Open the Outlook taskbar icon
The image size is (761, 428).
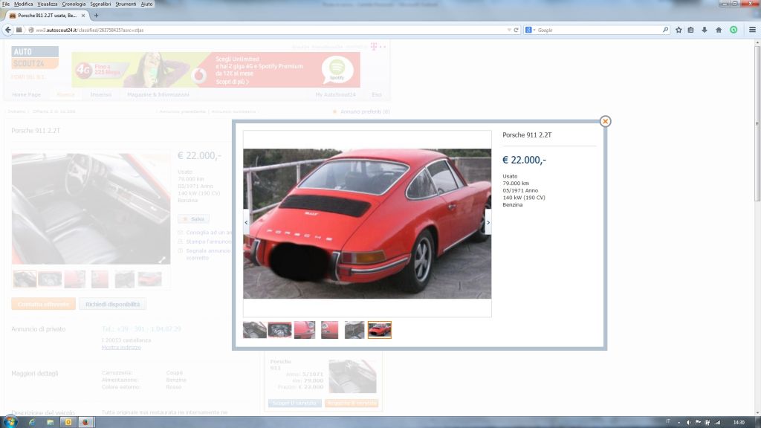68,422
